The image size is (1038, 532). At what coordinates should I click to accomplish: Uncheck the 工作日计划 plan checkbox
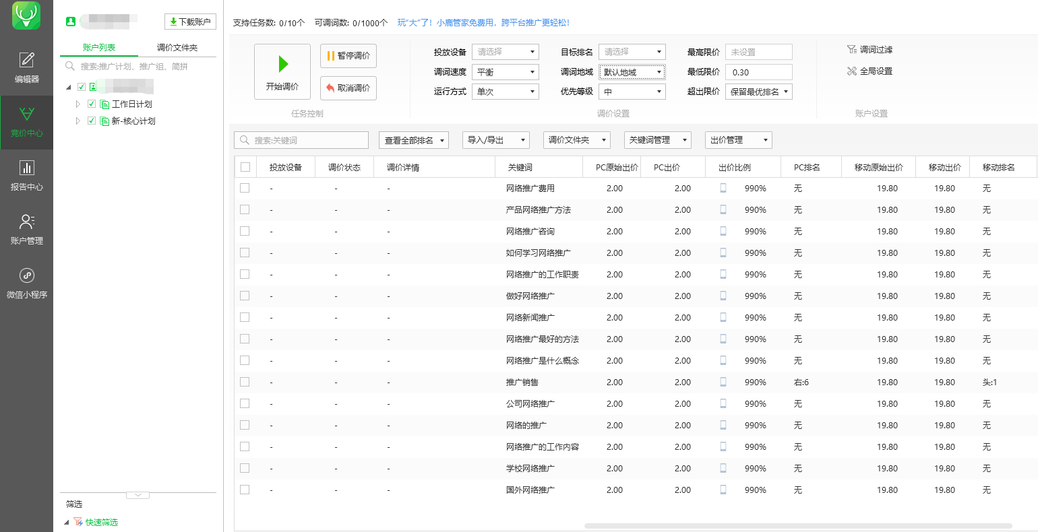click(x=92, y=104)
